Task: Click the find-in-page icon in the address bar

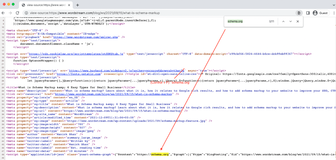Action: pos(299,13)
